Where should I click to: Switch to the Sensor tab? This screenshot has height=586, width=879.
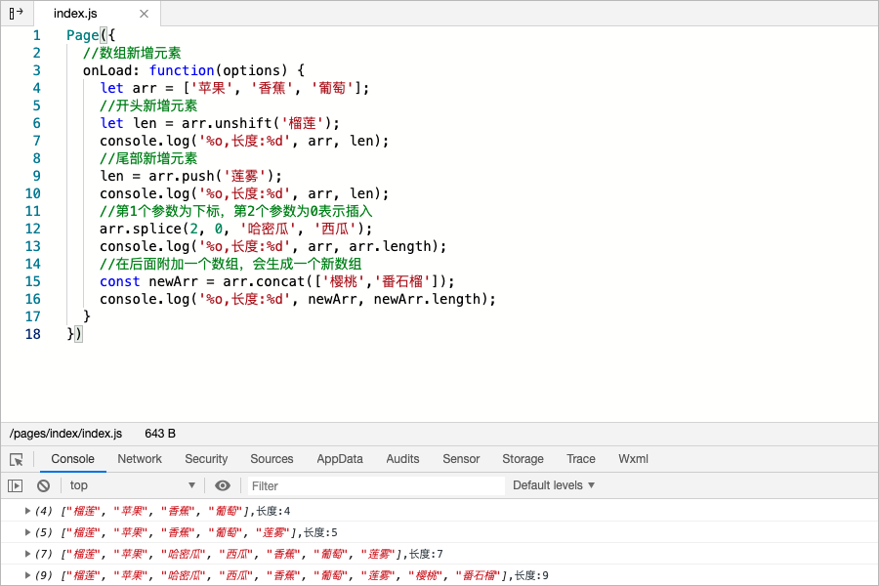[x=461, y=459]
